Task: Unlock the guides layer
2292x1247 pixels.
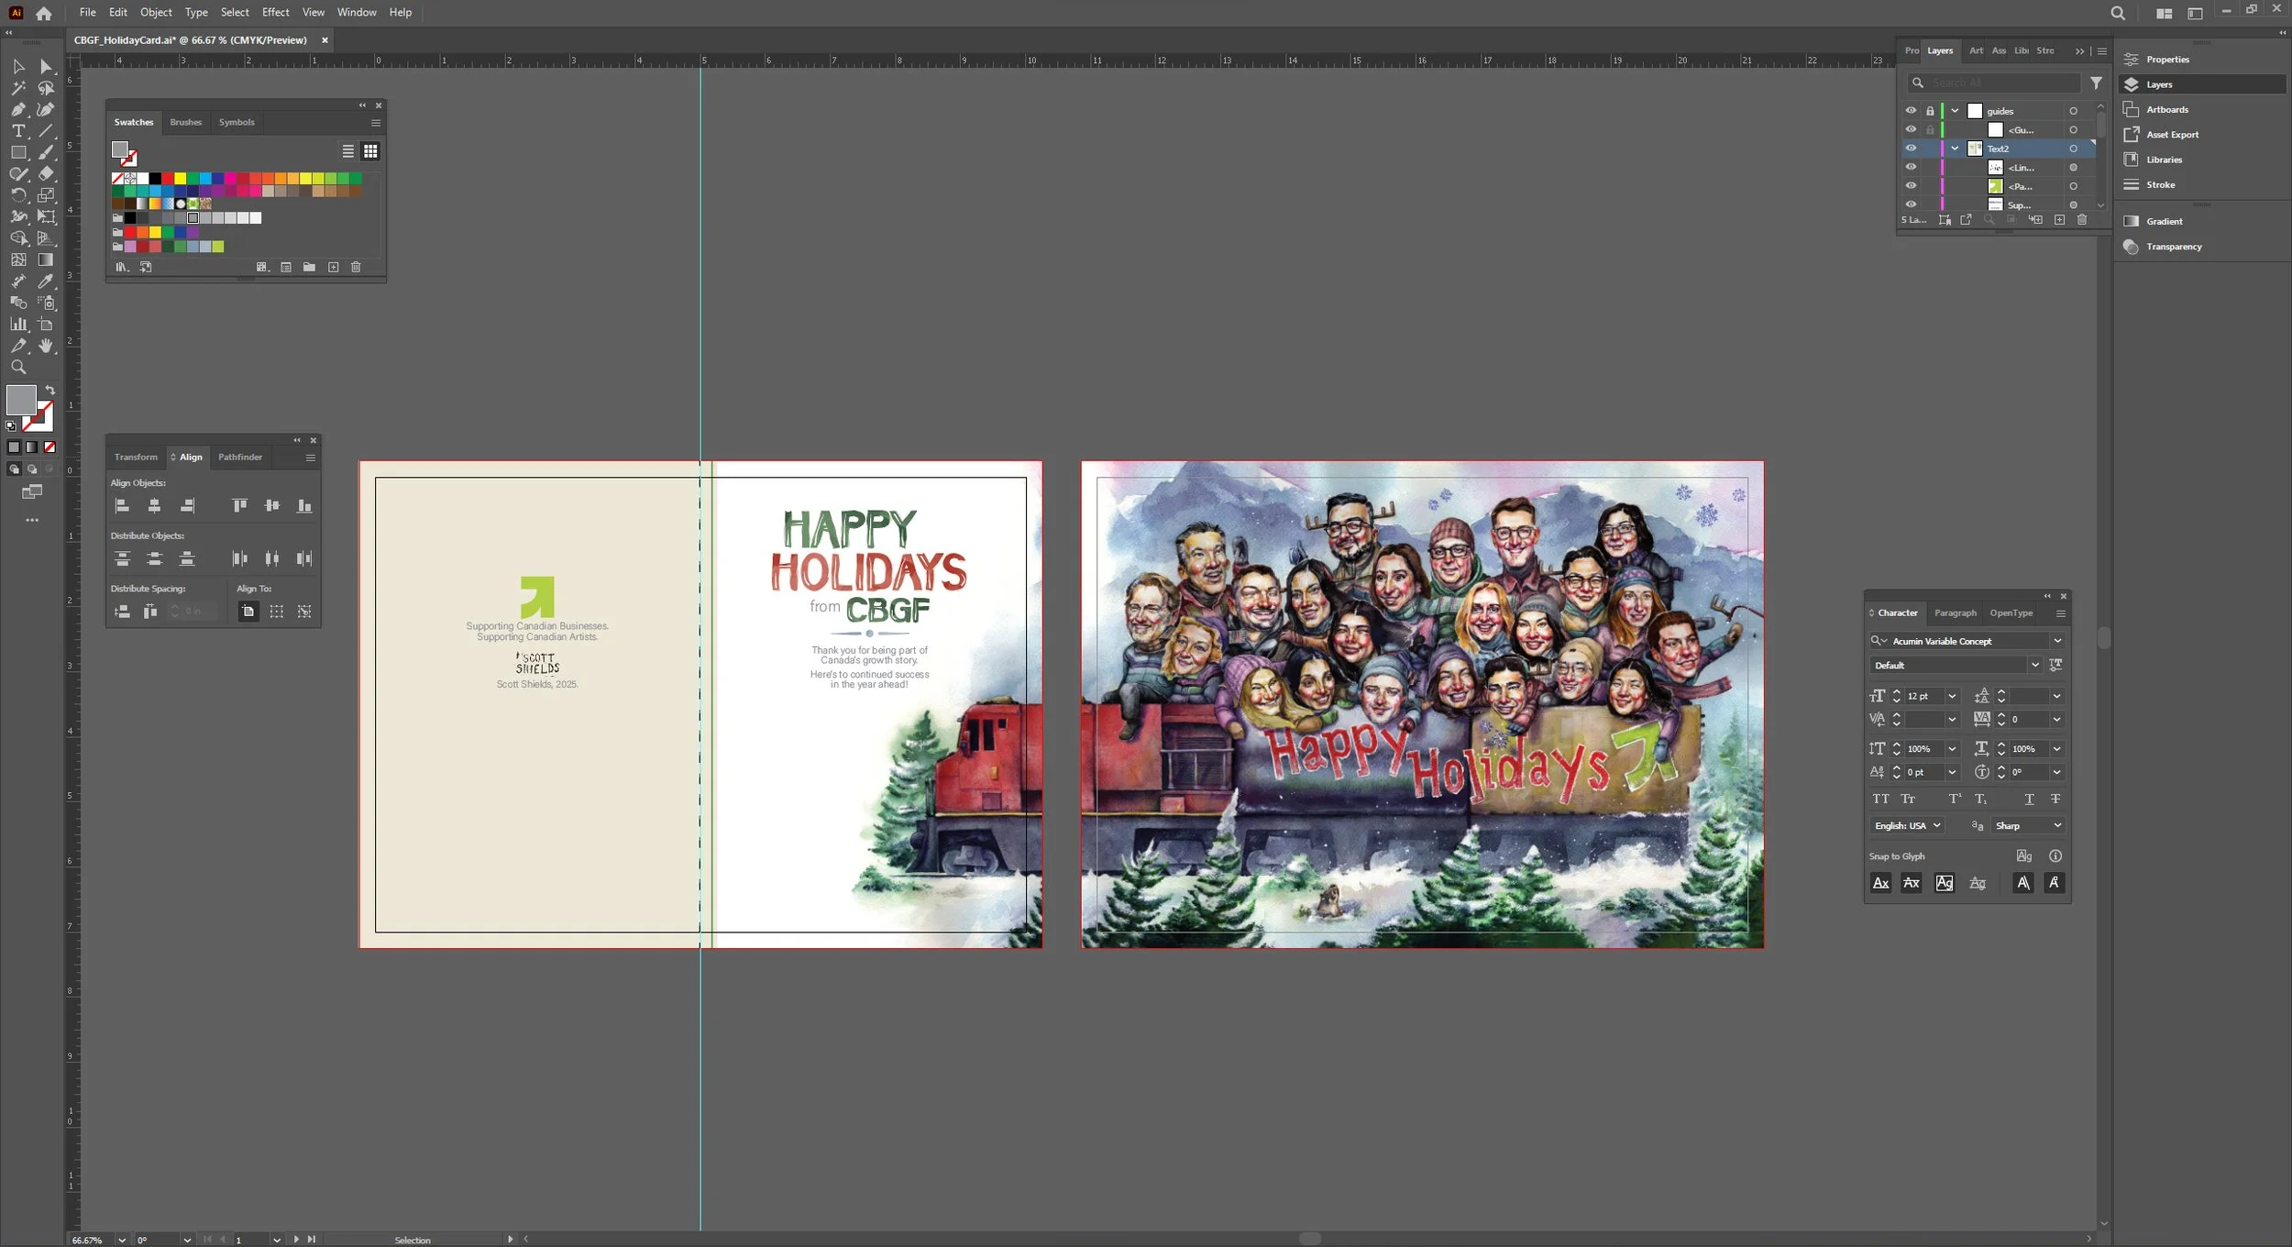Action: pos(1930,111)
